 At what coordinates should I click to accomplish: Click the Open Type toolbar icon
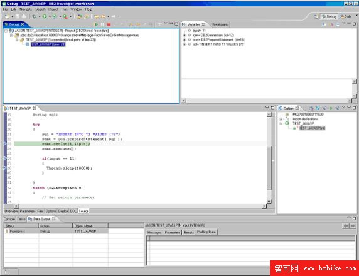pyautogui.click(x=79, y=16)
